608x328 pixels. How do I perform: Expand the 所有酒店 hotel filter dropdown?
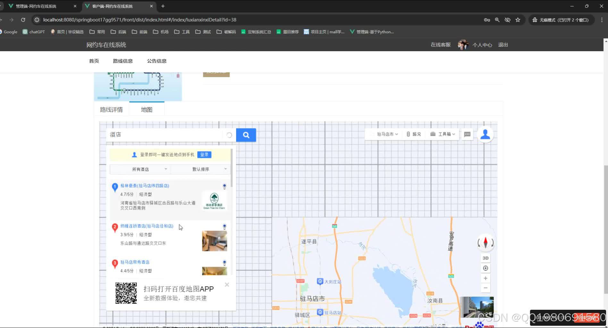tap(140, 169)
